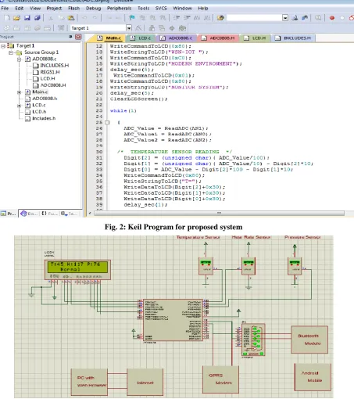Viewport: 354px width, 399px height.
Task: Redo the edit with the Redo arrow
Action: point(95,18)
